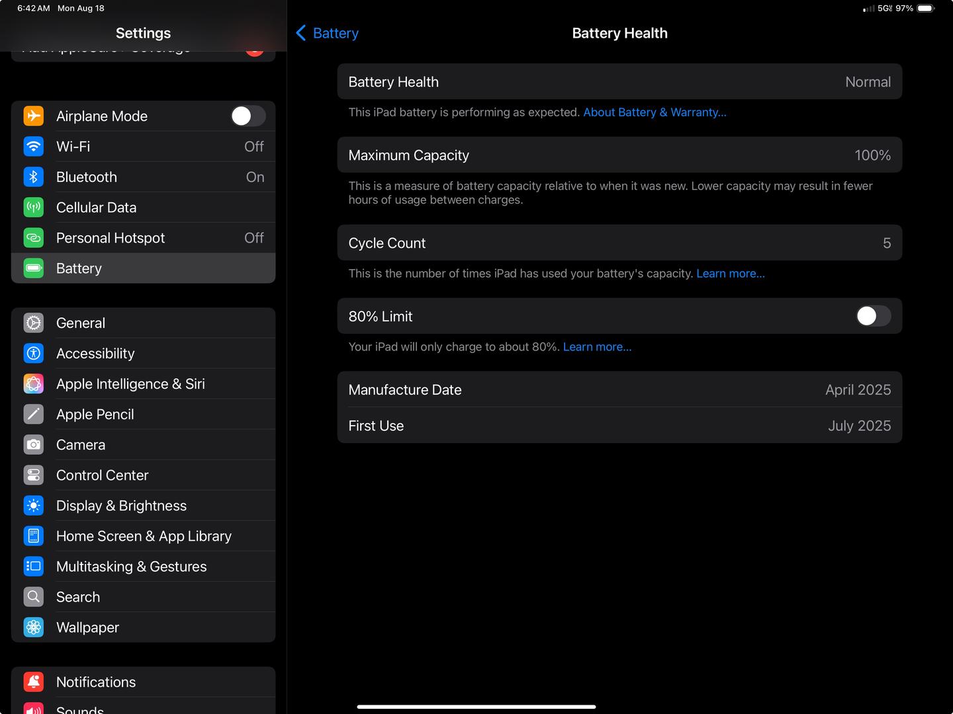Tap the 6:42 AM clock in status bar
The image size is (953, 714).
coord(34,9)
